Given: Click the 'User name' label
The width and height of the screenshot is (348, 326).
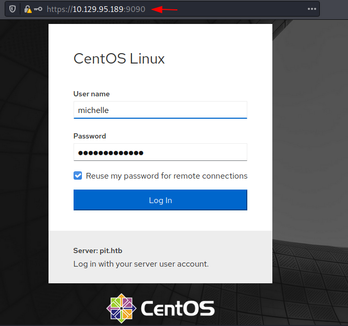Looking at the screenshot, I should pos(91,94).
